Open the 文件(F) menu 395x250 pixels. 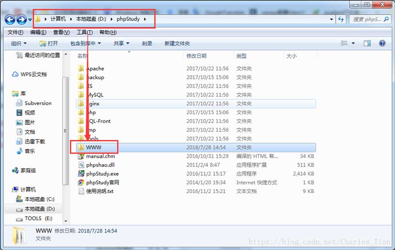coord(15,32)
